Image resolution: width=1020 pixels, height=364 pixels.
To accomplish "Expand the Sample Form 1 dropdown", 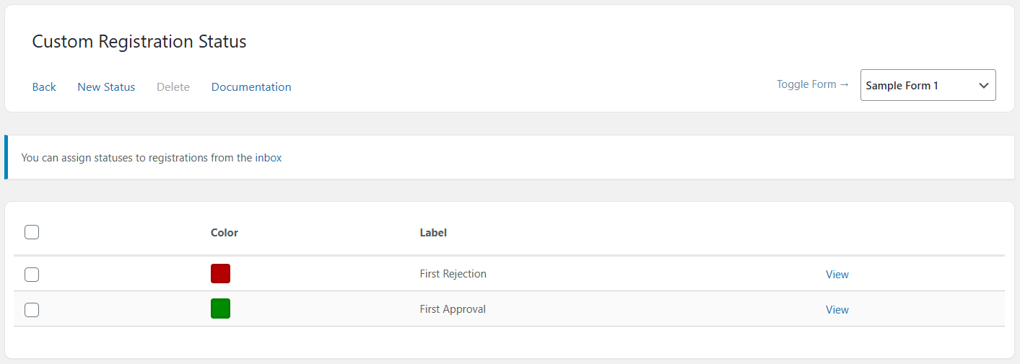I will (928, 85).
